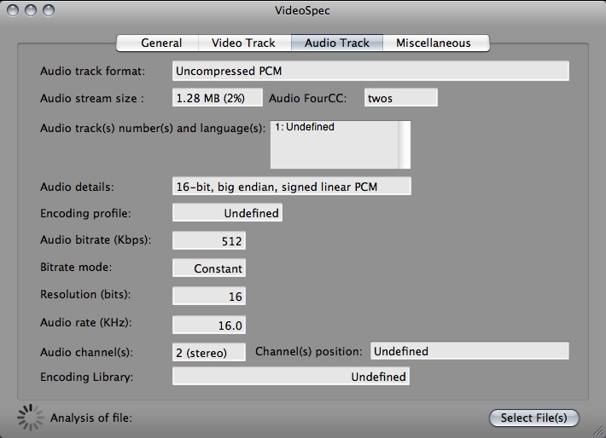
Task: Click the Audio stream size field
Action: pos(218,98)
